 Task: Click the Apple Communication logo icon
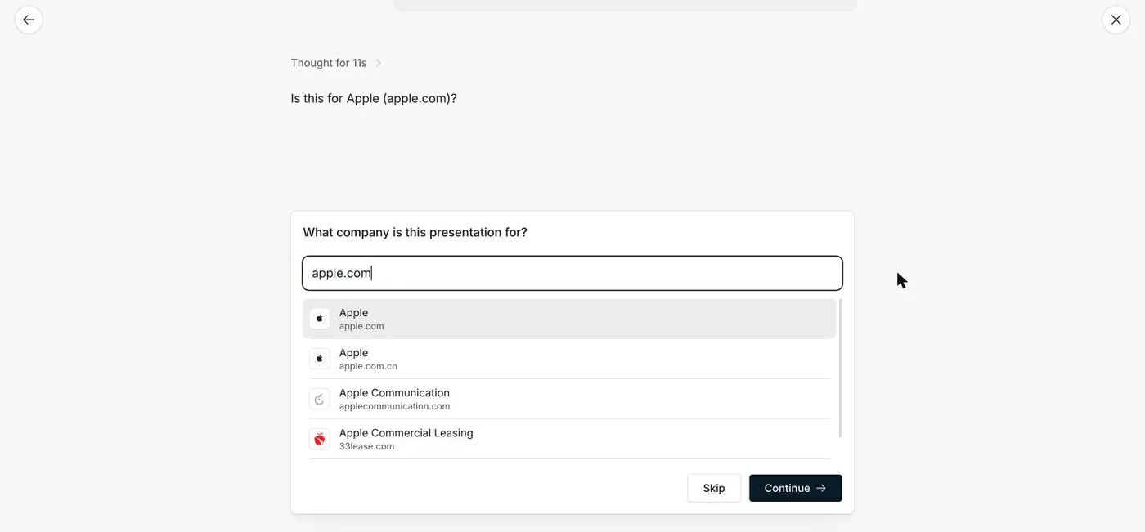tap(320, 399)
